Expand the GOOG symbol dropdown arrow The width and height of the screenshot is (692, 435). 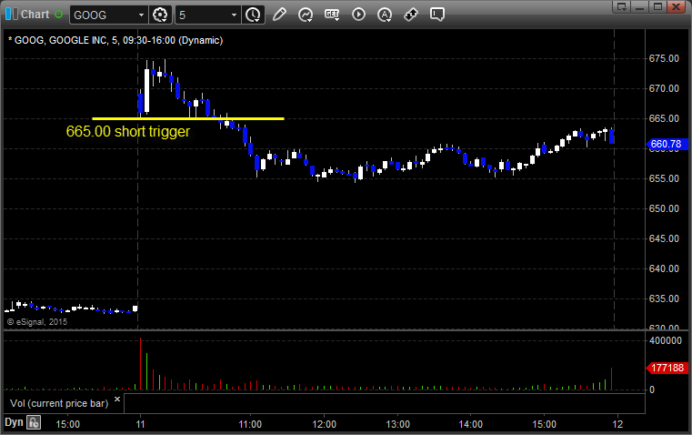pyautogui.click(x=141, y=15)
